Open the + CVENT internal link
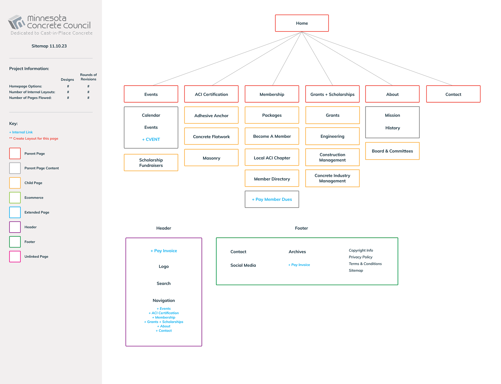Viewport: 501px width, 384px height. tap(151, 139)
